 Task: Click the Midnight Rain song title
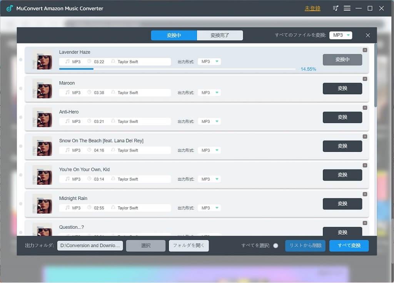[73, 198]
